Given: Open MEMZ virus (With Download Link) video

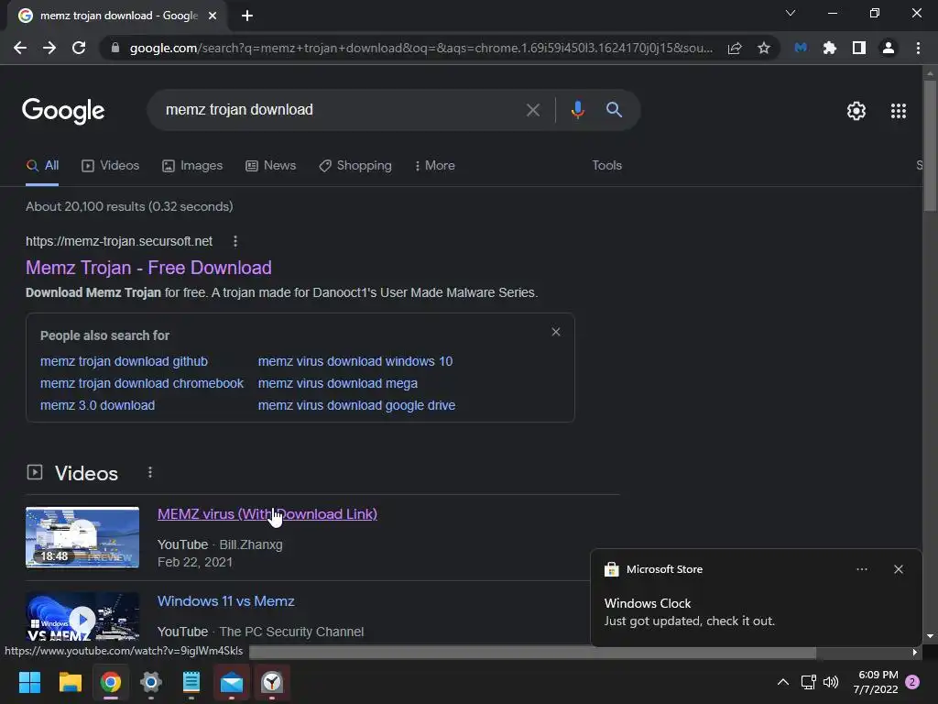Looking at the screenshot, I should pos(267,514).
